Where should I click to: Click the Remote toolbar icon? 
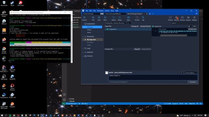click(x=176, y=18)
